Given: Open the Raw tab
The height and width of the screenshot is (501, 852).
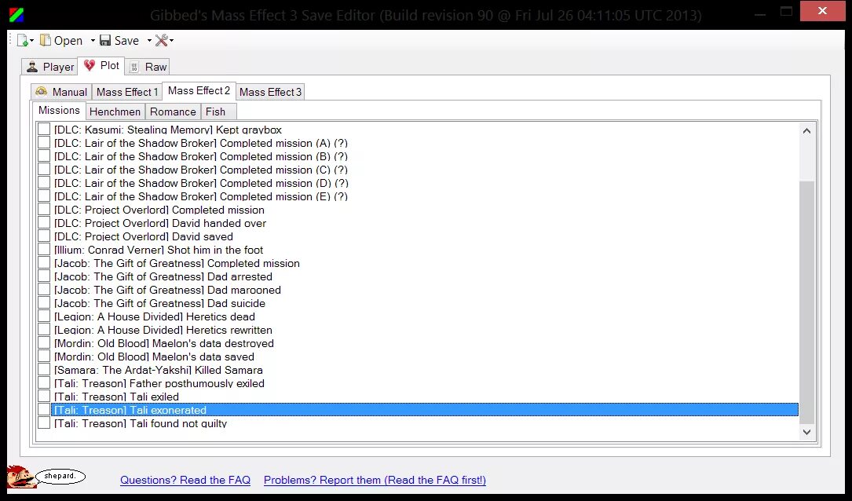Looking at the screenshot, I should click(148, 67).
